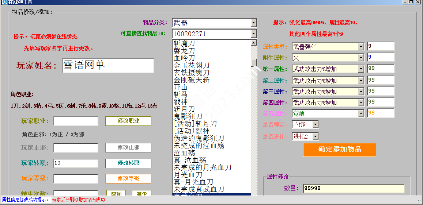Choose 金刚破天斩 in the item list
This screenshot has width=423, height=205.
click(192, 80)
